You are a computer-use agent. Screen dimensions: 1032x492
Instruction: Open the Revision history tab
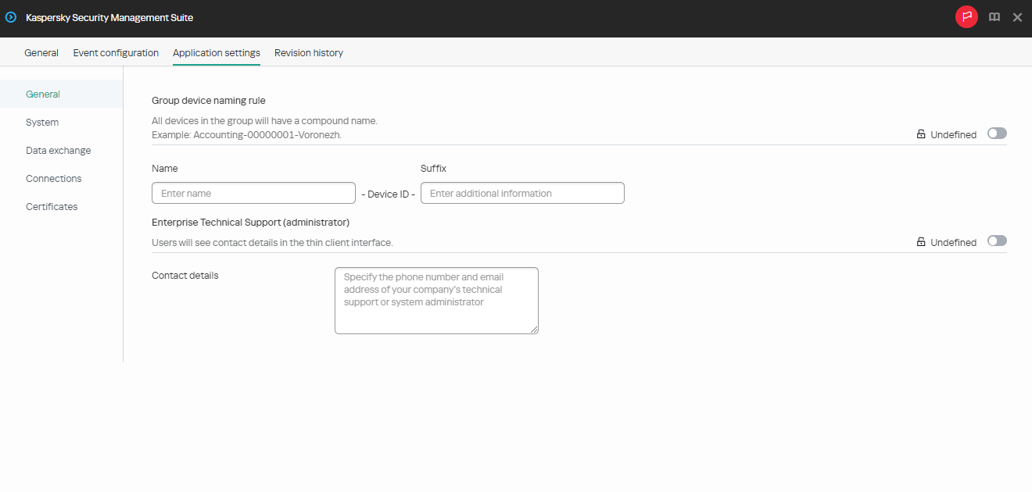pyautogui.click(x=309, y=52)
